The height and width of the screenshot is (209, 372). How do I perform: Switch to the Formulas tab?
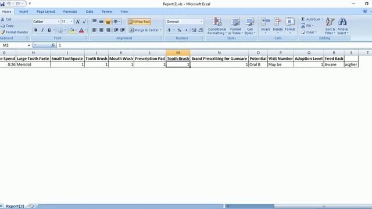(70, 12)
